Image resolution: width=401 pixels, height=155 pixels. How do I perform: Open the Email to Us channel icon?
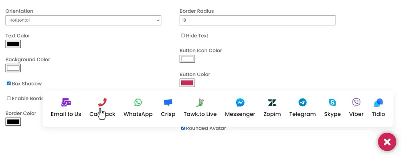click(x=66, y=103)
